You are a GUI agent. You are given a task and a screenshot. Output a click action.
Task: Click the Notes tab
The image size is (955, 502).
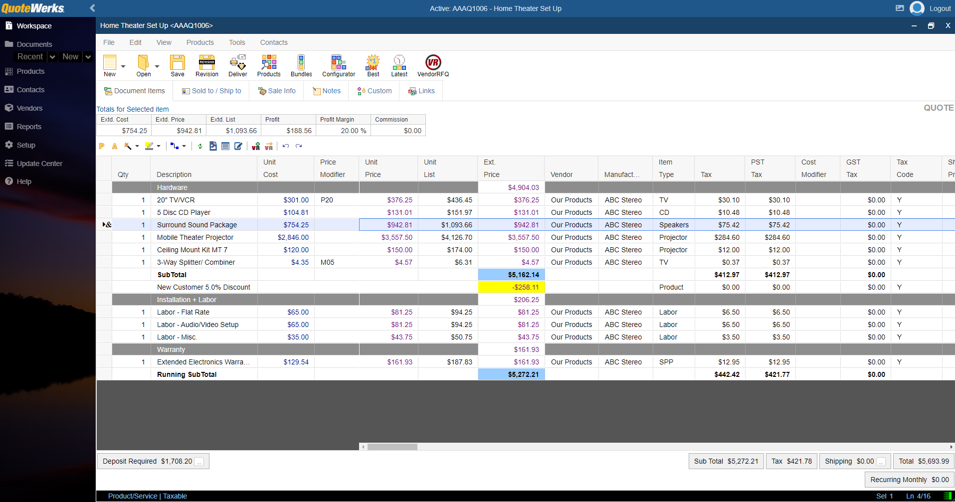point(327,91)
